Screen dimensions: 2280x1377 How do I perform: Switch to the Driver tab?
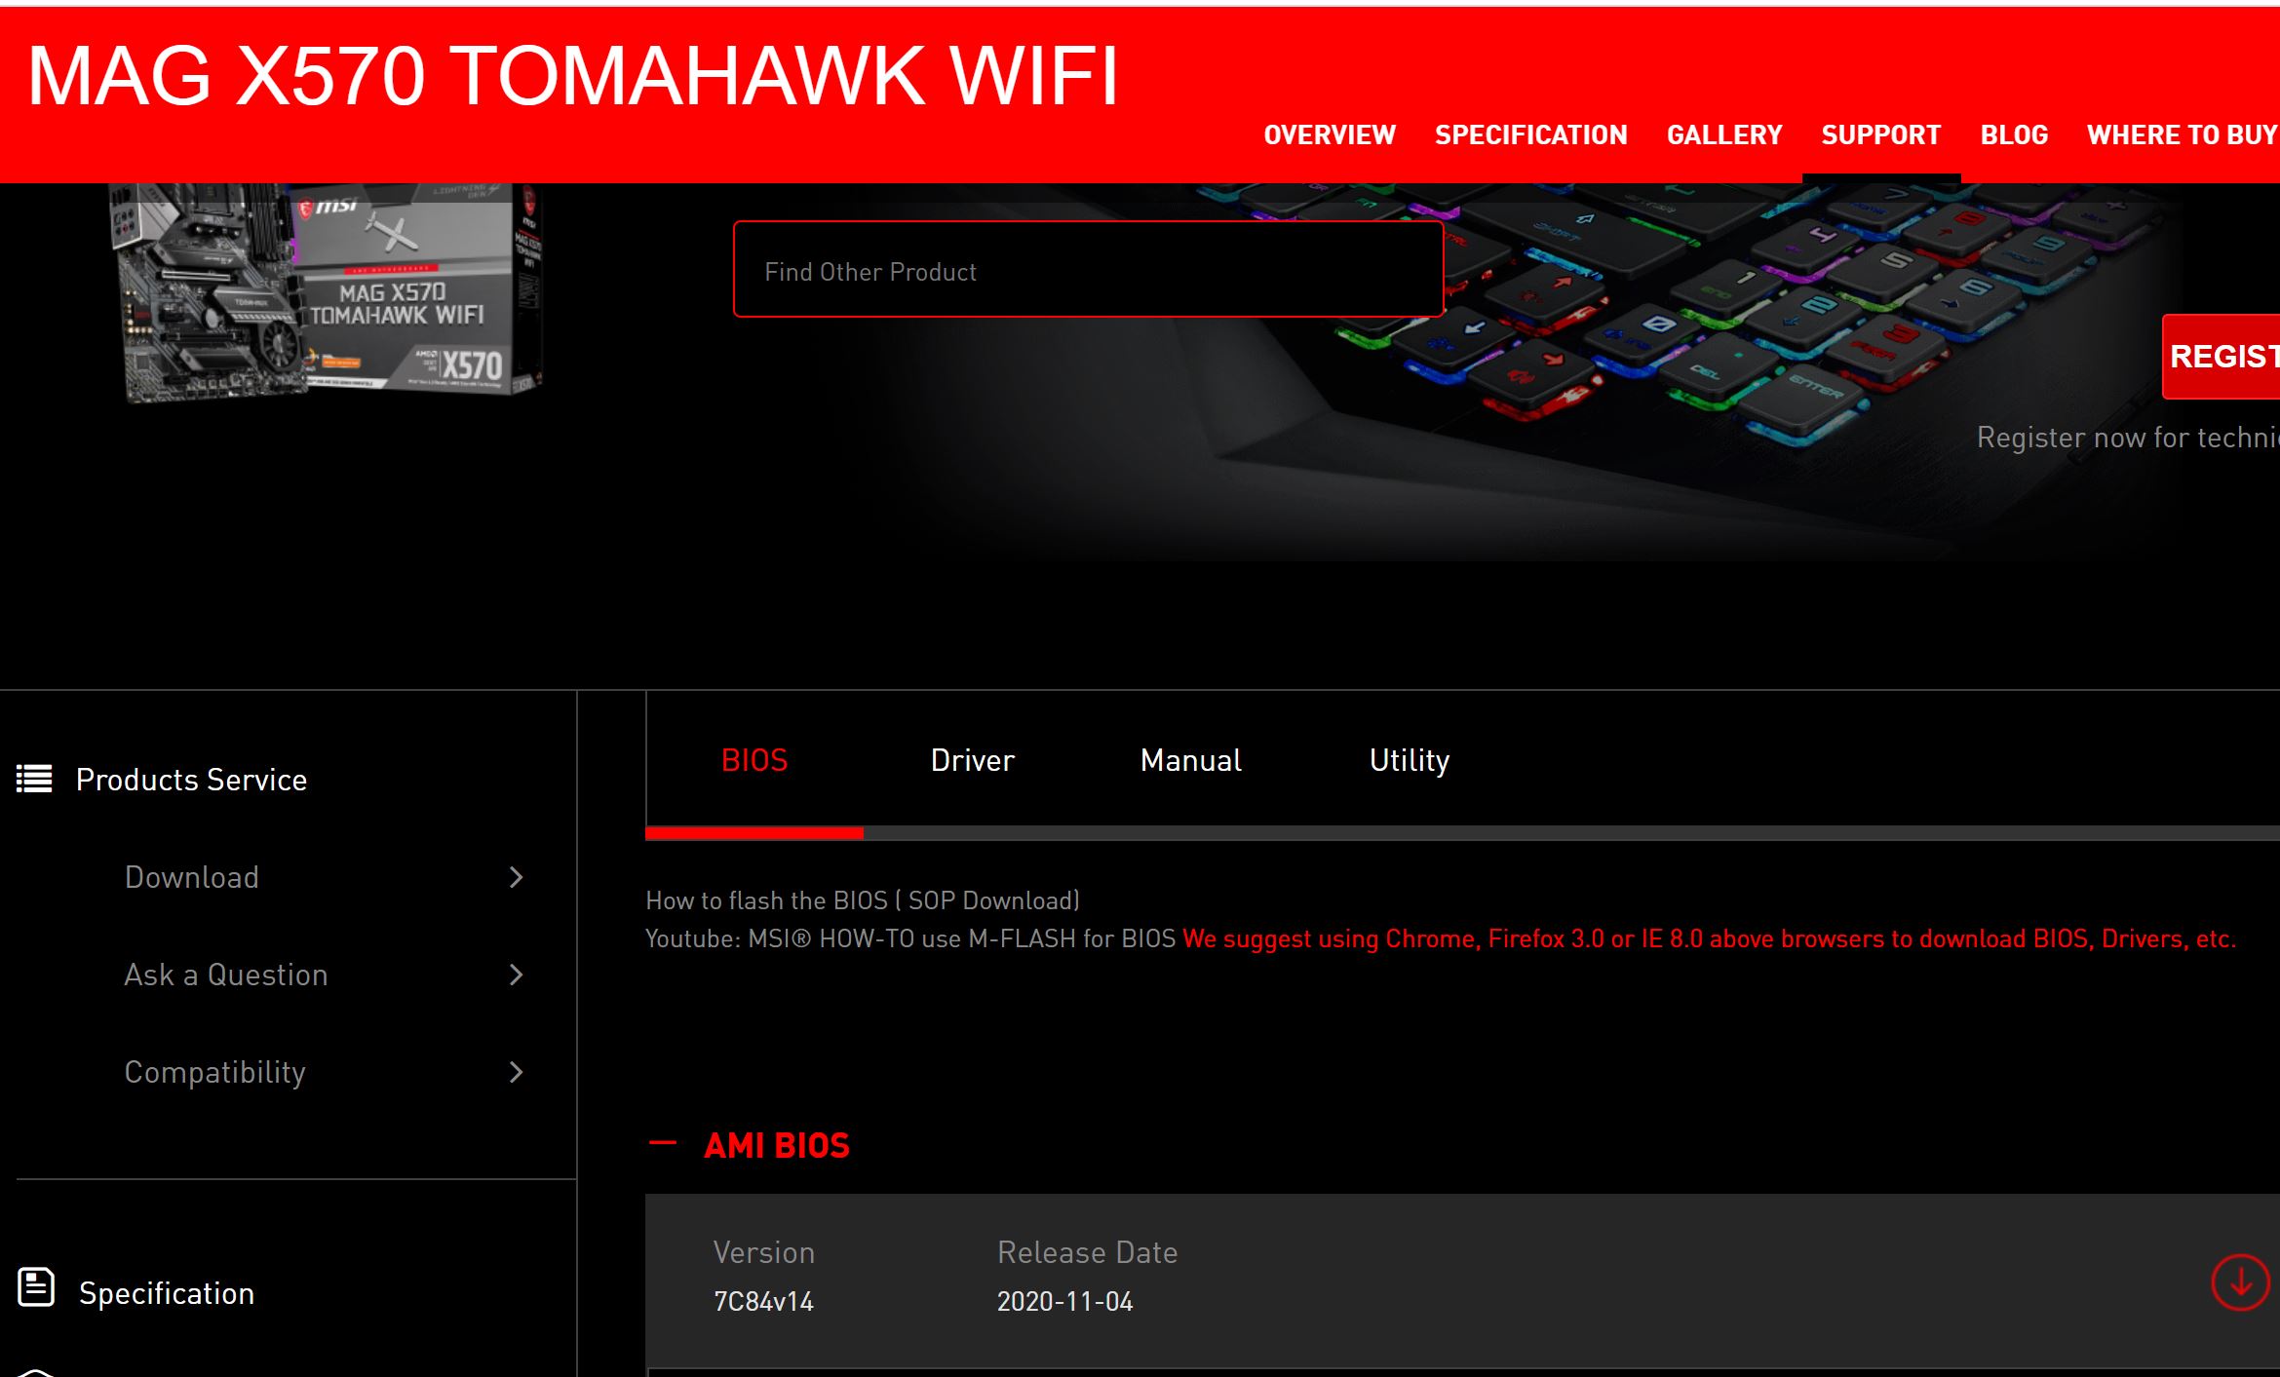pos(972,760)
